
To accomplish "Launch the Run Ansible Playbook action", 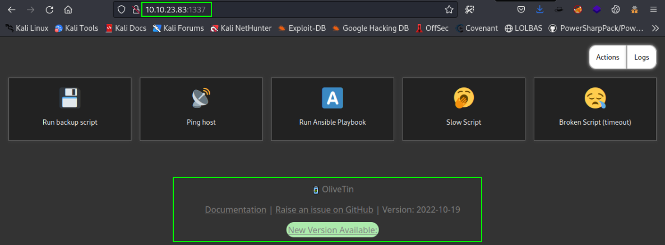I will [332, 109].
